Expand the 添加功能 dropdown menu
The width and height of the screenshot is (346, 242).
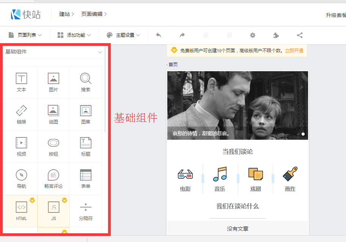click(74, 35)
